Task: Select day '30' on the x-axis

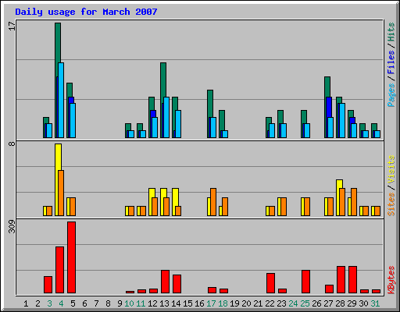Action: point(363,303)
